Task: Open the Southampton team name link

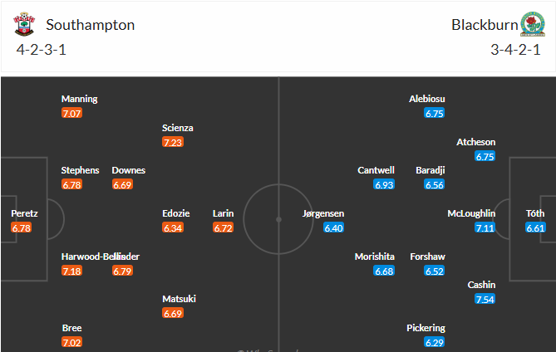Action: [91, 25]
